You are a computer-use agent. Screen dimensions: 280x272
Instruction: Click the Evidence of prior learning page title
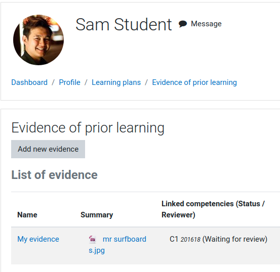click(x=88, y=128)
